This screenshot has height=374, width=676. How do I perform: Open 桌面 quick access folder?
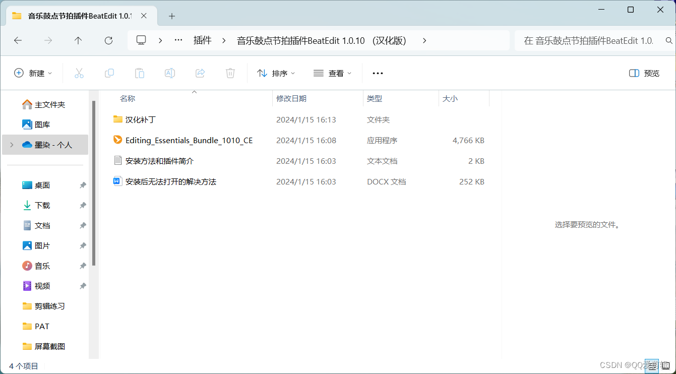[36, 185]
